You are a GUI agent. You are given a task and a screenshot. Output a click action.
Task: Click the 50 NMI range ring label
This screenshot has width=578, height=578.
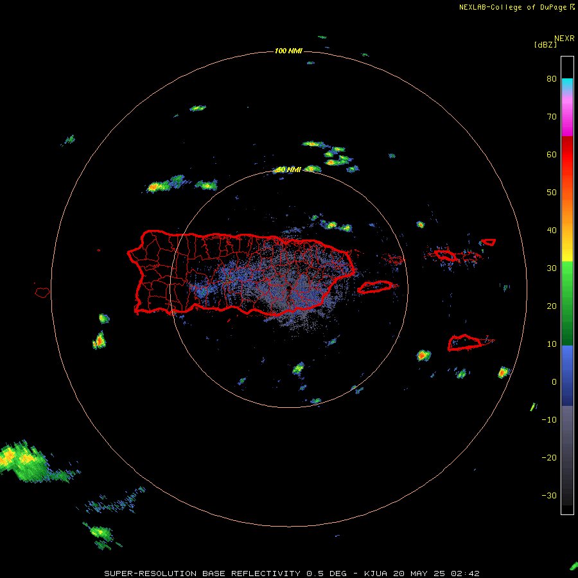pyautogui.click(x=288, y=170)
